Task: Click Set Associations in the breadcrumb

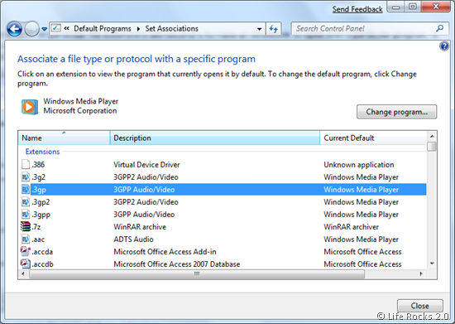Action: point(171,28)
